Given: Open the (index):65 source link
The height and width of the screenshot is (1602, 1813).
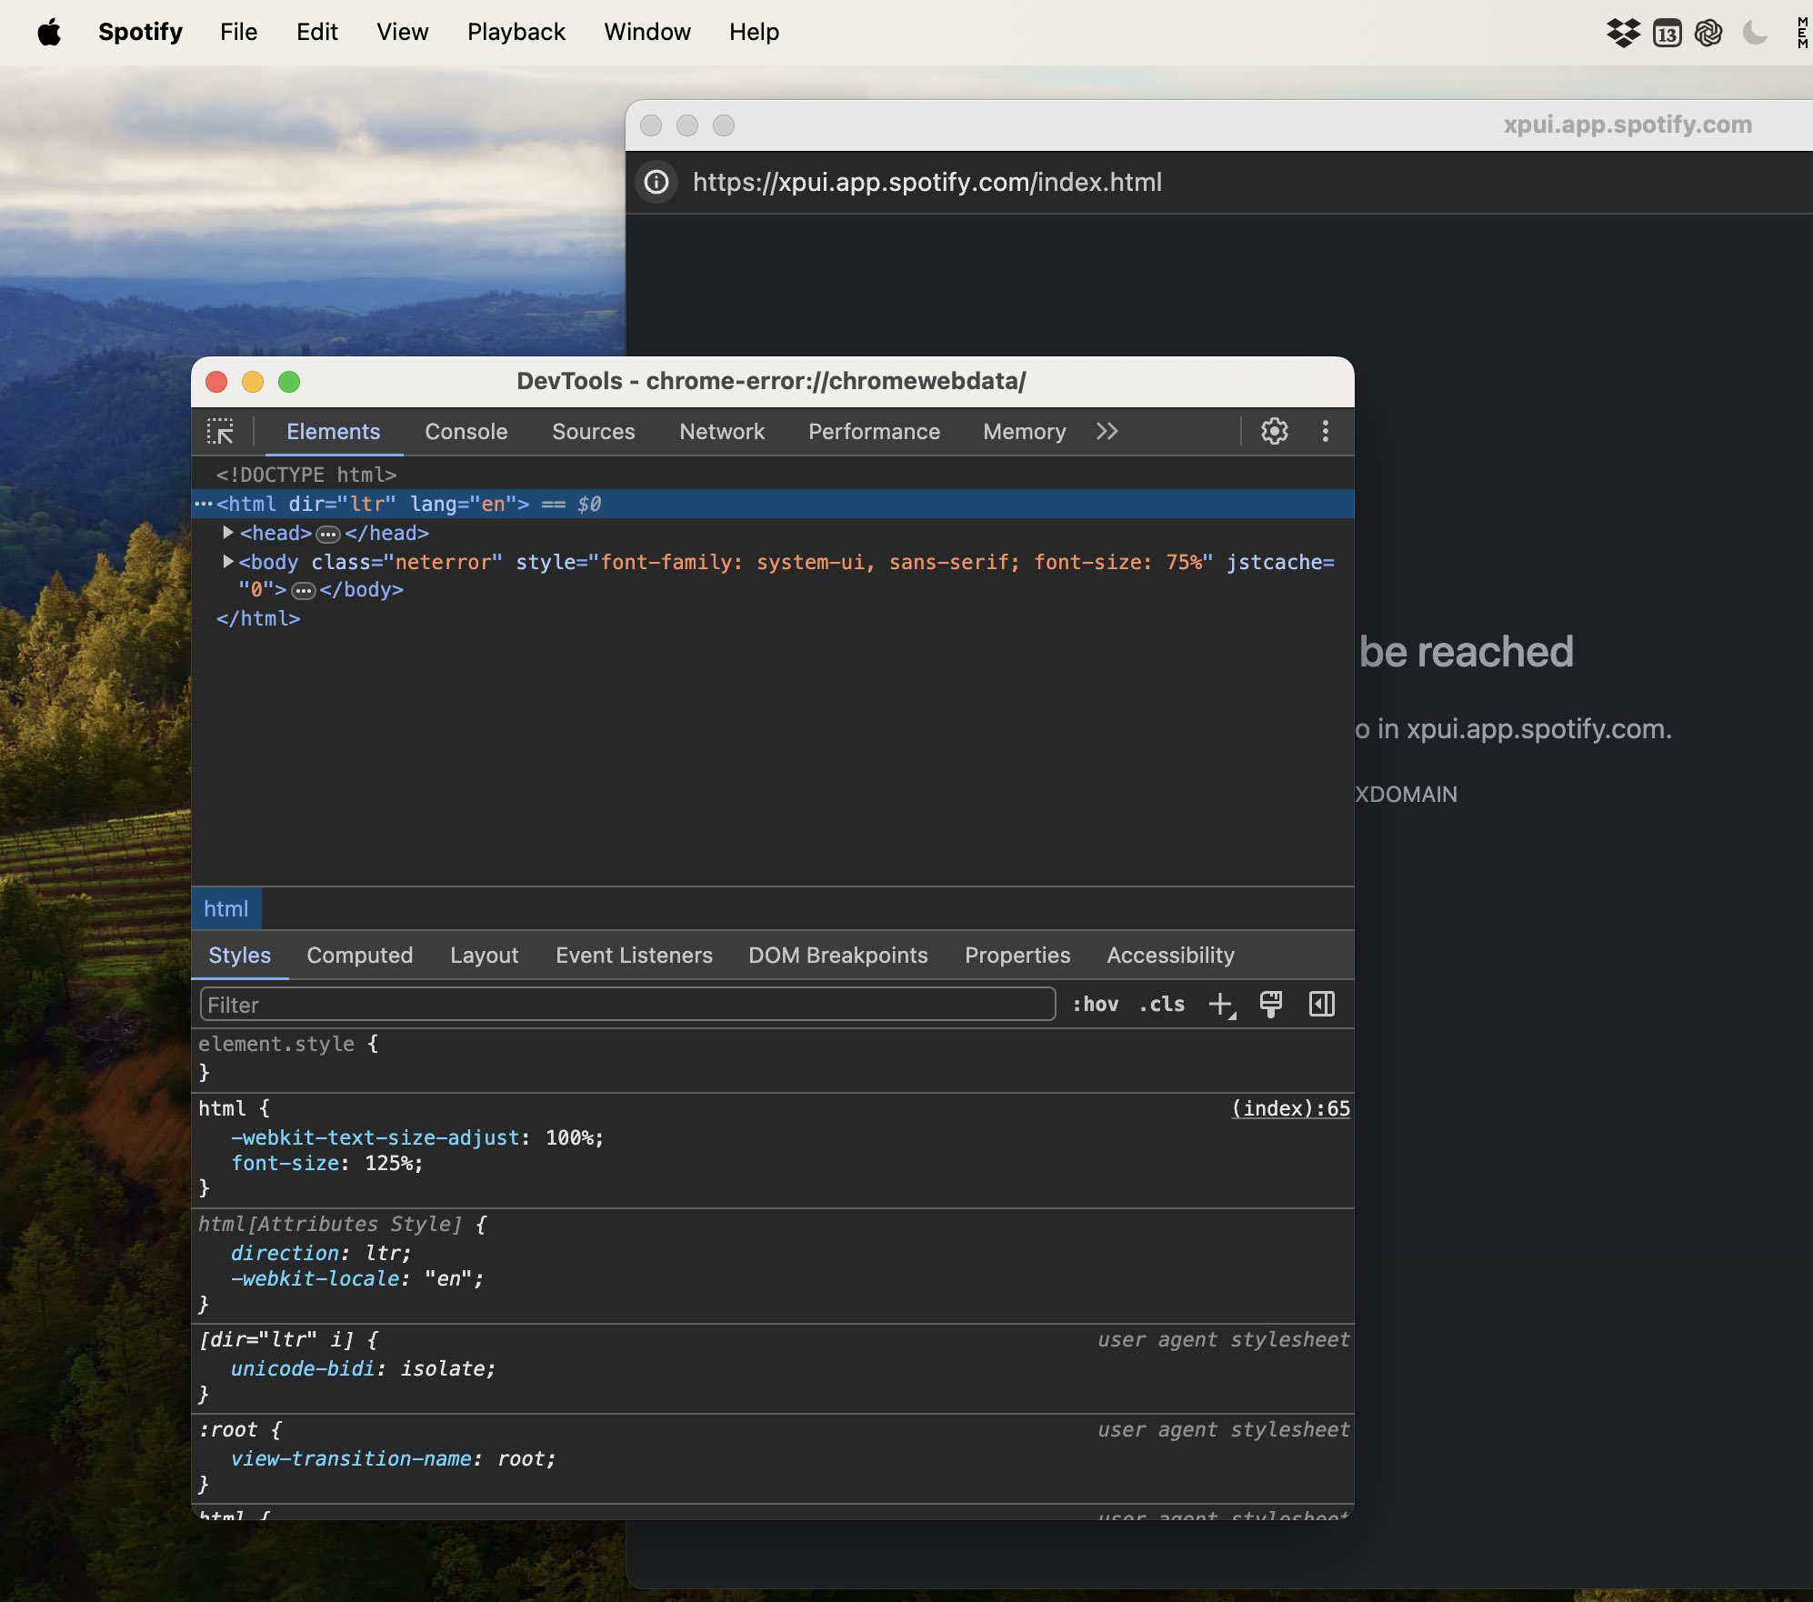Looking at the screenshot, I should [x=1290, y=1109].
